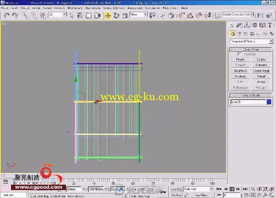Collapse the Object Type rollout
The width and height of the screenshot is (276, 198).
click(x=251, y=49)
